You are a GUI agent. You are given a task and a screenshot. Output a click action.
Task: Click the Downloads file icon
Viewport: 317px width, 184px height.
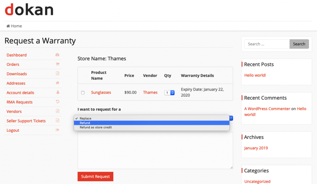58,73
